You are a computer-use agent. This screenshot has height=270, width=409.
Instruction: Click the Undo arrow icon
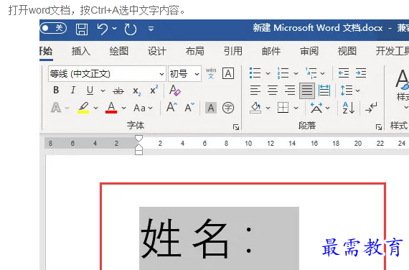(x=102, y=29)
